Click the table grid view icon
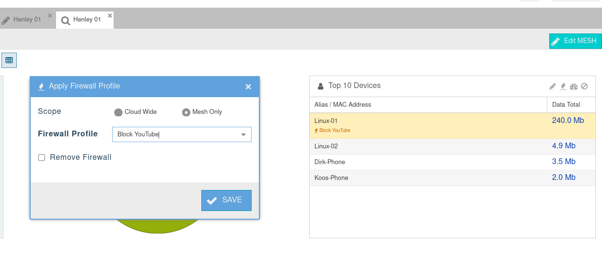The height and width of the screenshot is (256, 602). click(x=9, y=60)
